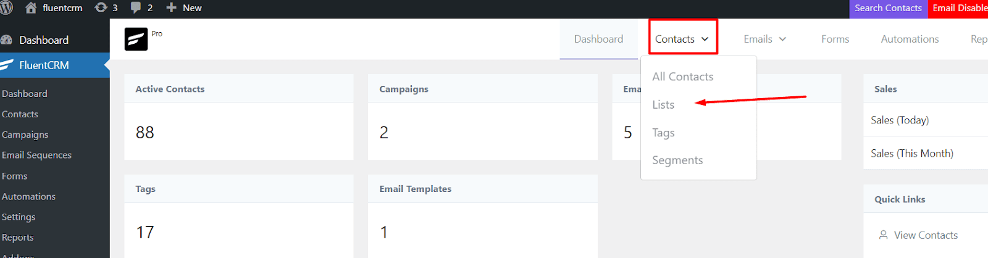Choose Tags in the Contacts menu
Screen dimensions: 988x258
point(663,133)
